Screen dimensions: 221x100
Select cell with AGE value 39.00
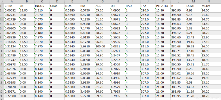click(x=102, y=64)
